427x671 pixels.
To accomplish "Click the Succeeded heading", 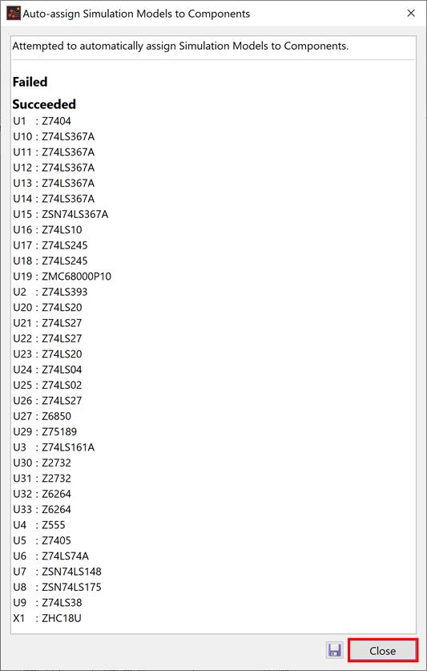I will [44, 104].
